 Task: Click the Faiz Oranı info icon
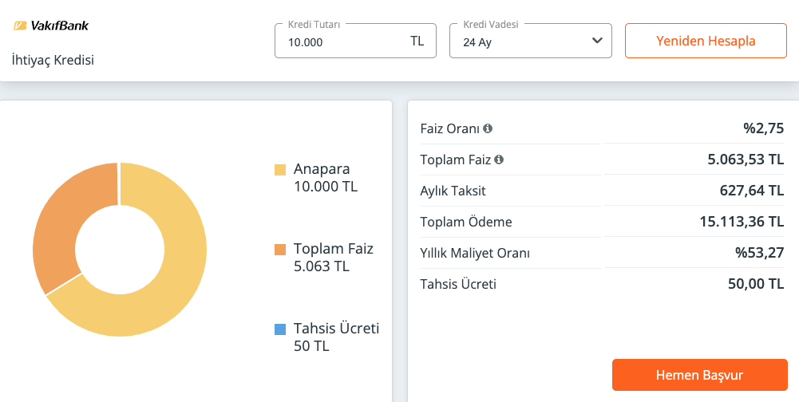(488, 128)
